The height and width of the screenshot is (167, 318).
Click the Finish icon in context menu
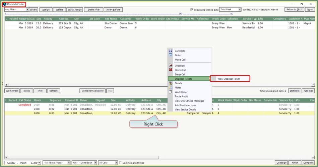(171, 55)
